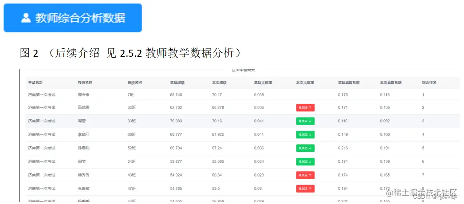This screenshot has height=204, width=464.
Task: Click the 0.165 current dispersion value
Action: (385, 175)
